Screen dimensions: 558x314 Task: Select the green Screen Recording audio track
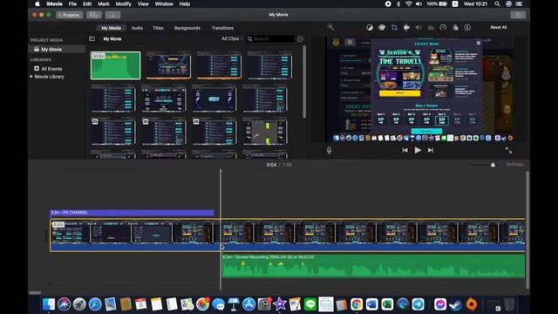[x=373, y=266]
